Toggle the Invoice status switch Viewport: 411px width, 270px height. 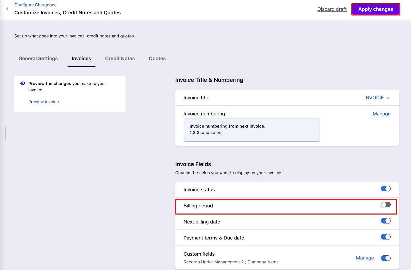point(386,189)
